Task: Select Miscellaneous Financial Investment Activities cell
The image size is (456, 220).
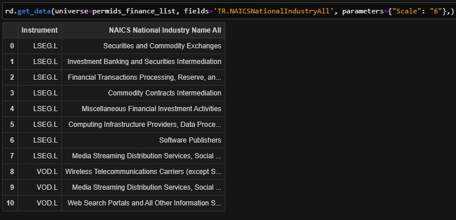Action: 143,109
